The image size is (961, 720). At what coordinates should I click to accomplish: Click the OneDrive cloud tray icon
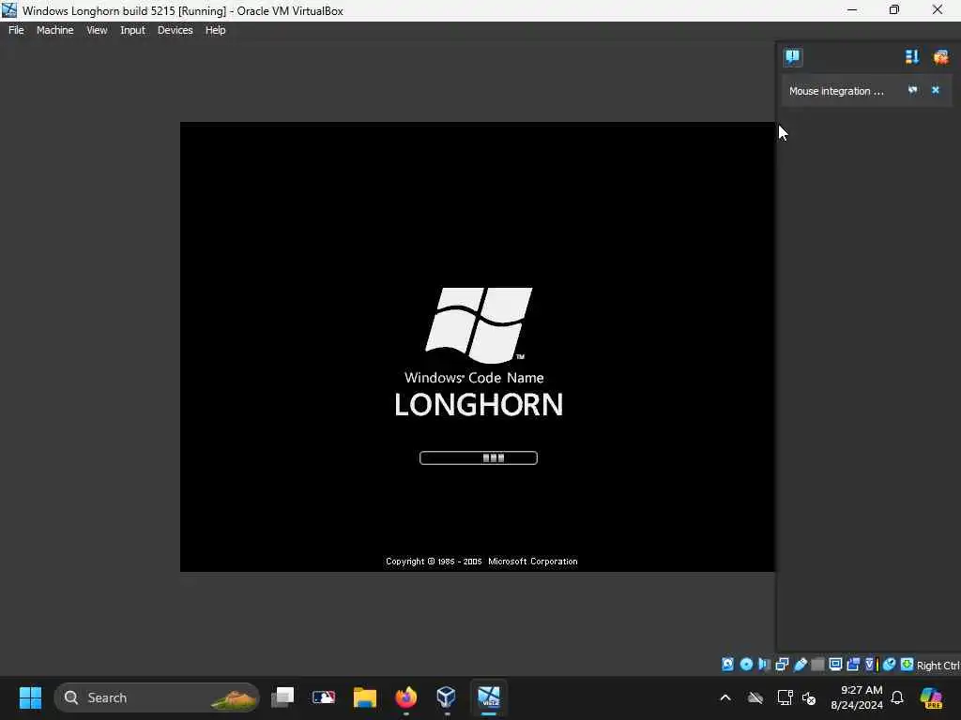(x=755, y=697)
